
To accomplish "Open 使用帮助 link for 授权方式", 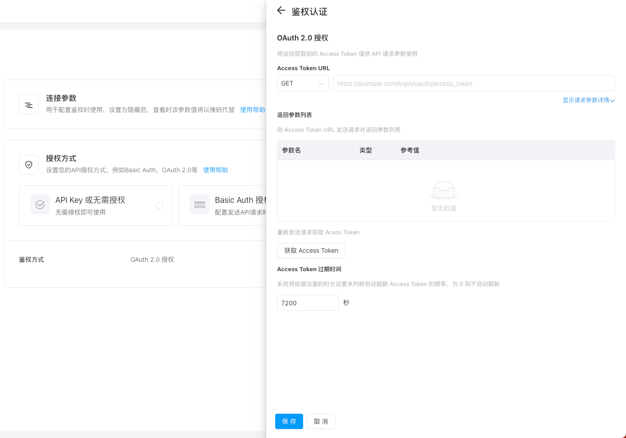I will pos(215,170).
